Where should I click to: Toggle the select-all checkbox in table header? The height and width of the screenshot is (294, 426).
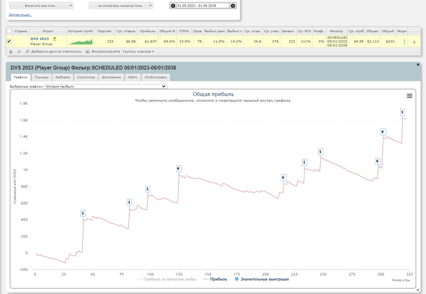(x=9, y=31)
